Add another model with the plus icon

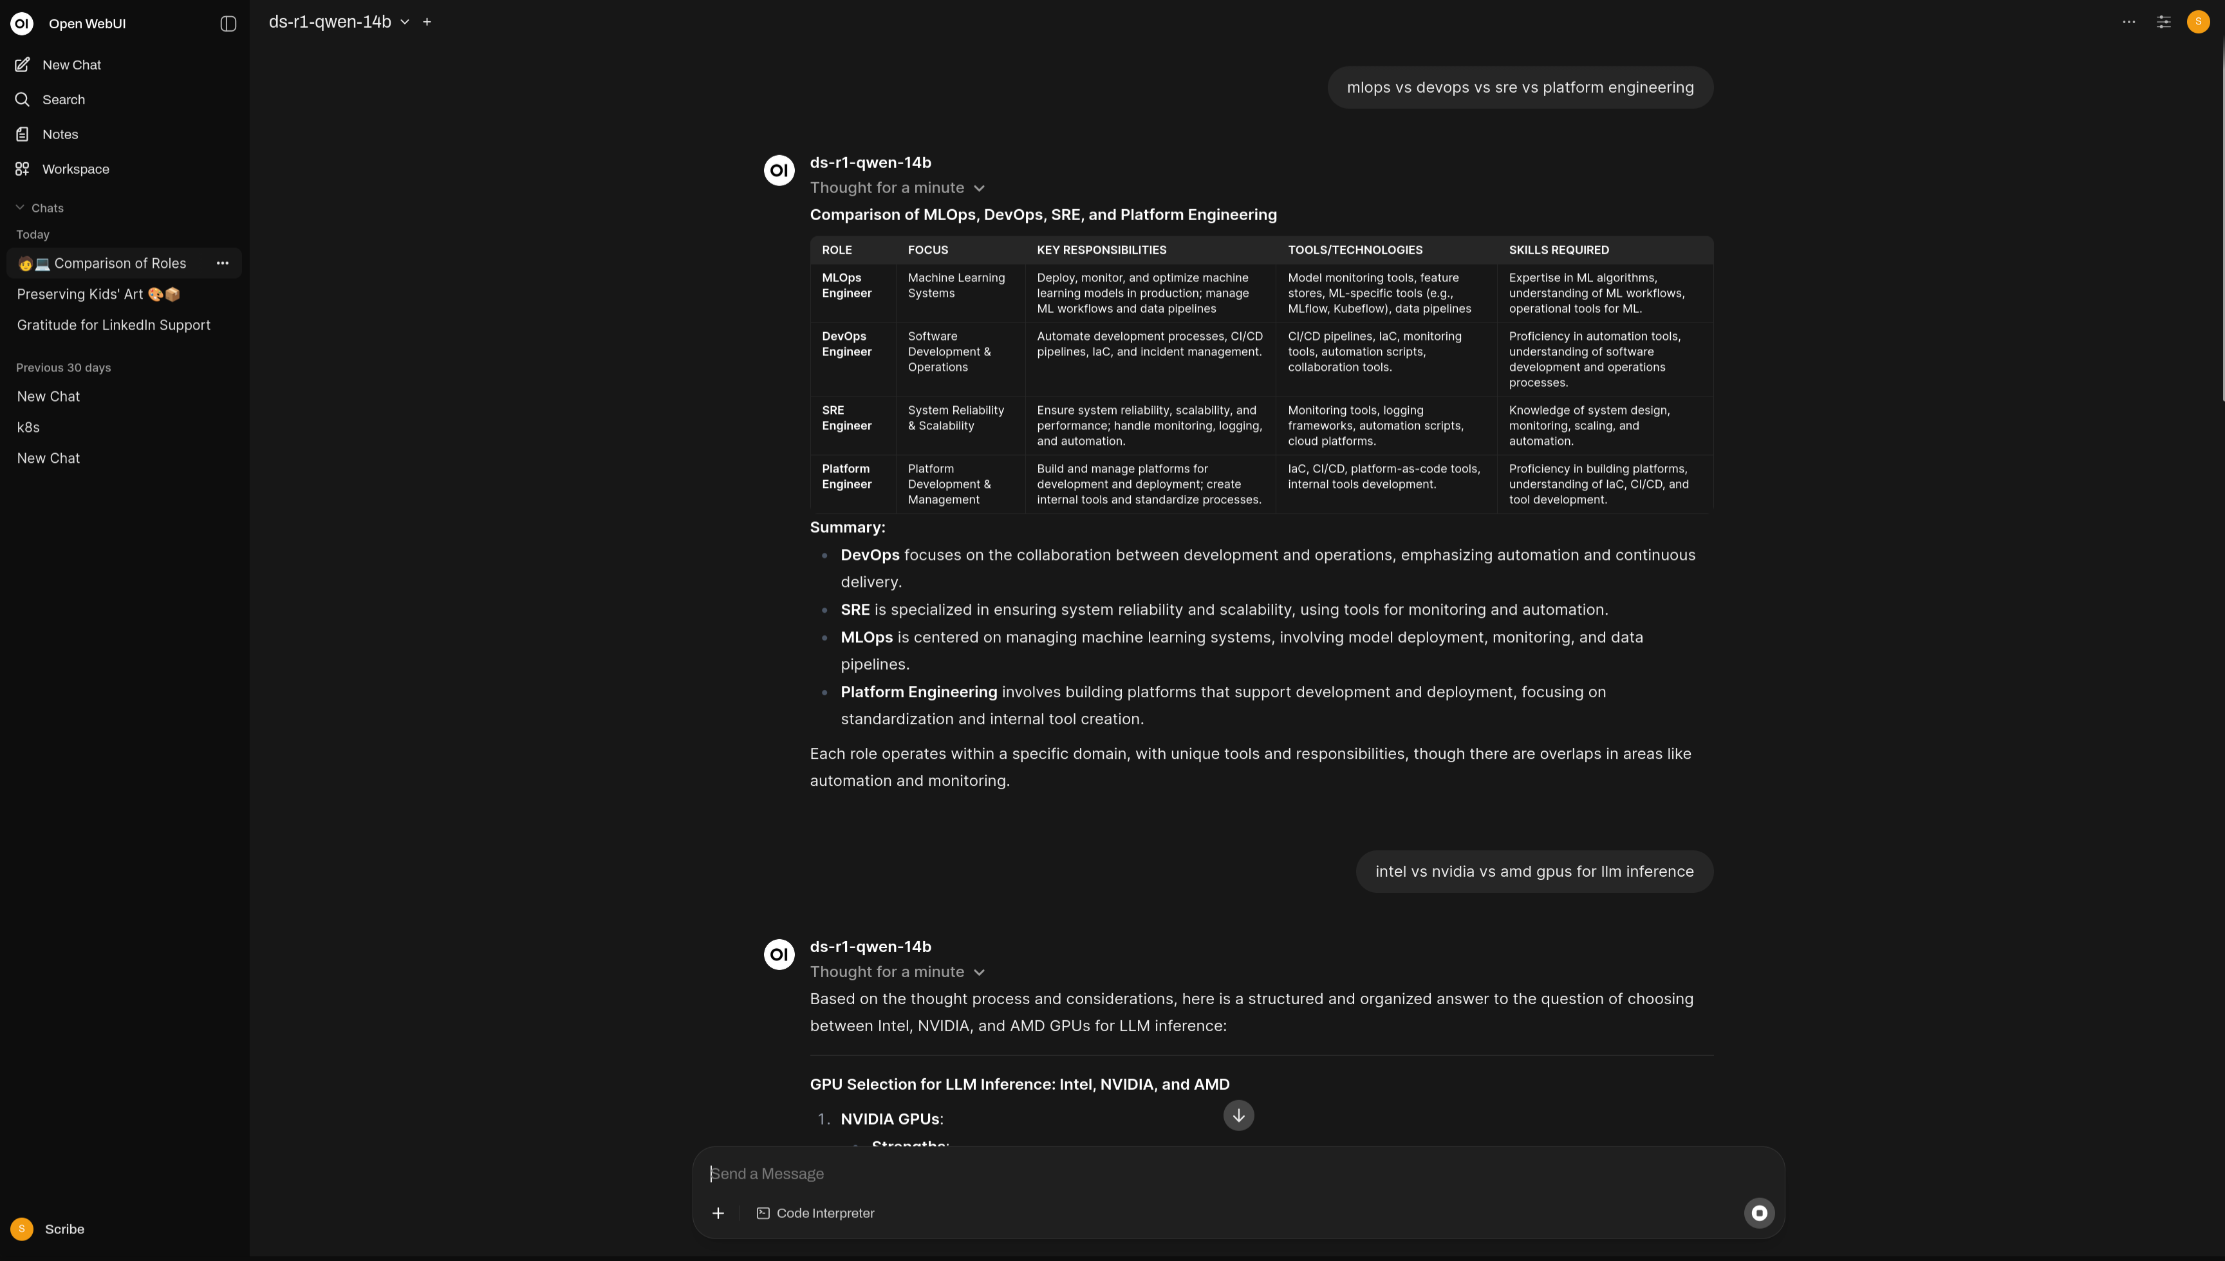pyautogui.click(x=427, y=22)
